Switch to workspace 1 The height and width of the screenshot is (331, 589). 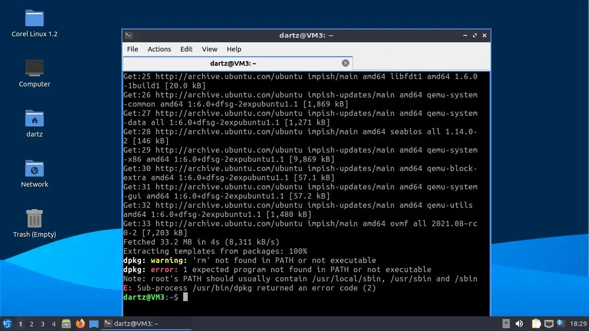[20, 324]
